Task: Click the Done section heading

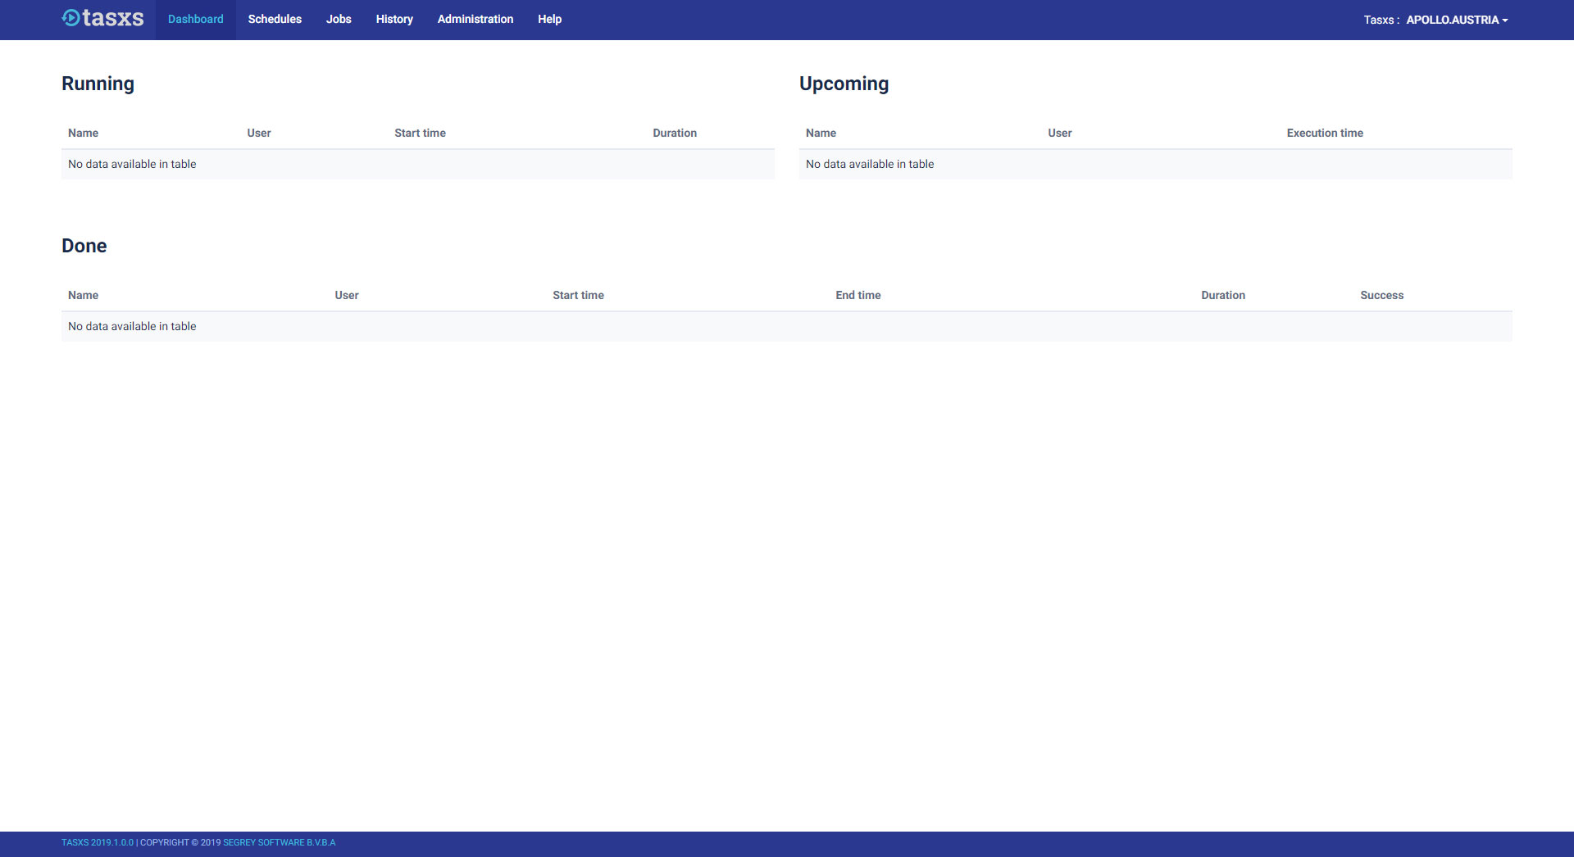Action: (84, 246)
